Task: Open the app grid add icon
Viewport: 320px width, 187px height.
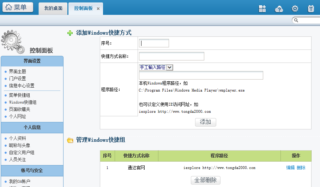Action: (262, 9)
